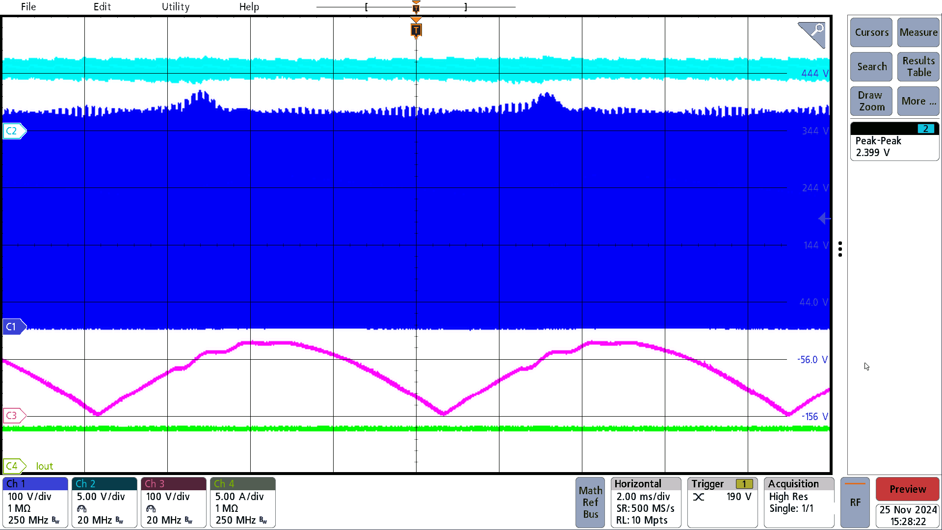The image size is (942, 530).
Task: Click the Math Ref Bus button
Action: (x=590, y=502)
